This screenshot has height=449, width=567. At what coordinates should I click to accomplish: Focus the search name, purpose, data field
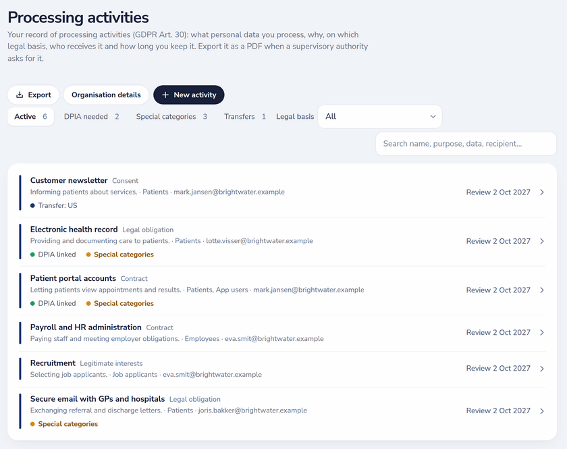[x=466, y=144]
